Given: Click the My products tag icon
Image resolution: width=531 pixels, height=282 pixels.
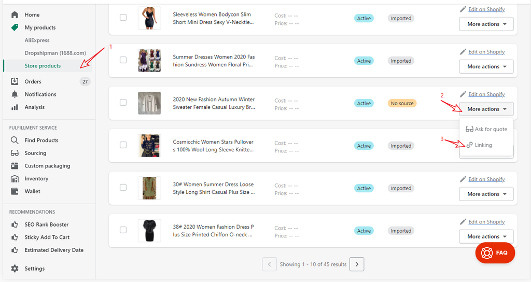Looking at the screenshot, I should (x=15, y=27).
